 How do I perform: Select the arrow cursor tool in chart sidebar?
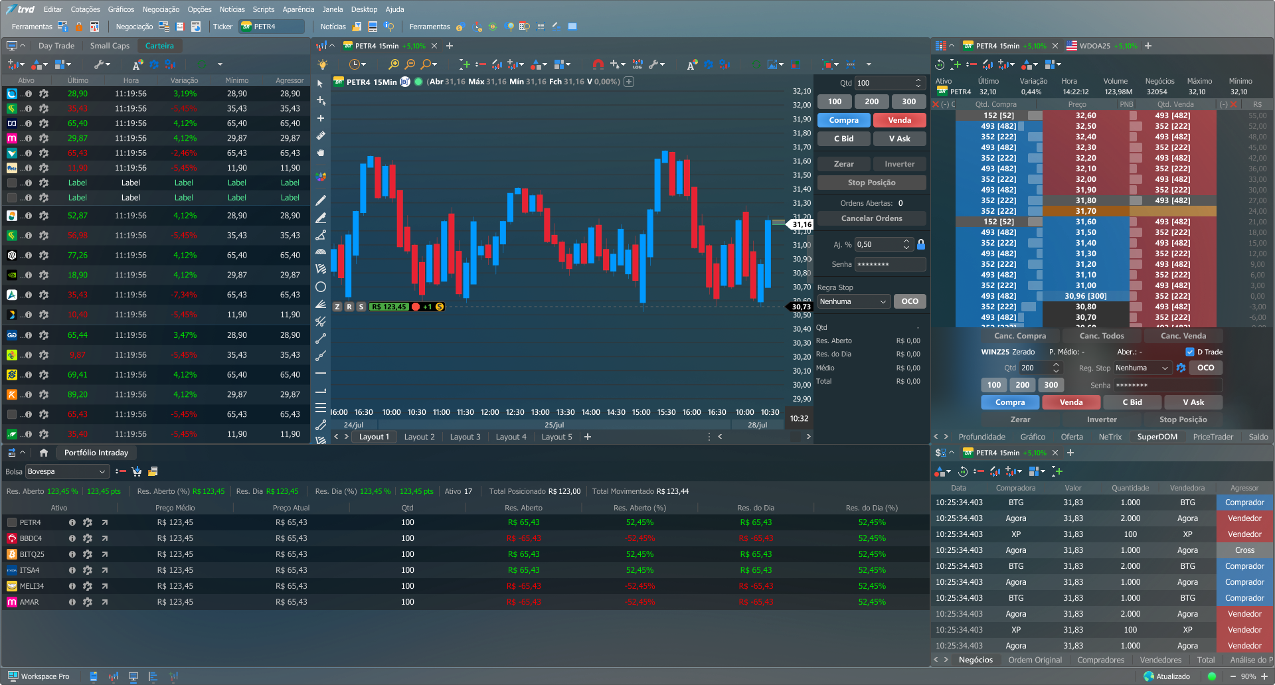(321, 84)
